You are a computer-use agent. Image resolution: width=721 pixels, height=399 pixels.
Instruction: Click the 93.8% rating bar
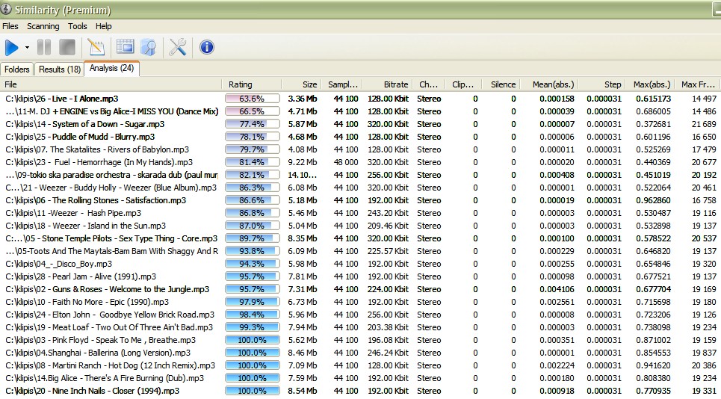point(252,251)
